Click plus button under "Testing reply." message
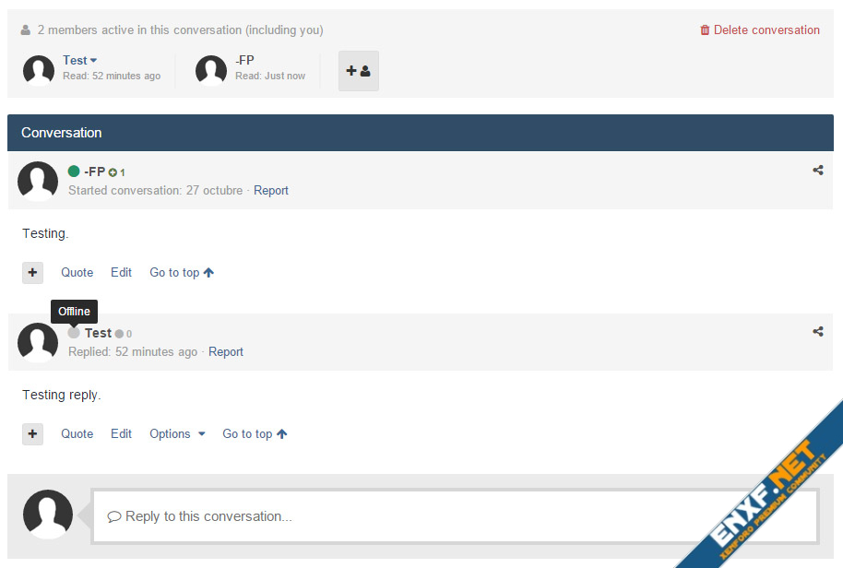 32,433
